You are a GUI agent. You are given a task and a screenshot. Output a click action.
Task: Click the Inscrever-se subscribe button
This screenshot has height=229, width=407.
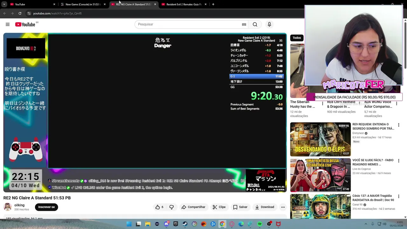point(46,207)
